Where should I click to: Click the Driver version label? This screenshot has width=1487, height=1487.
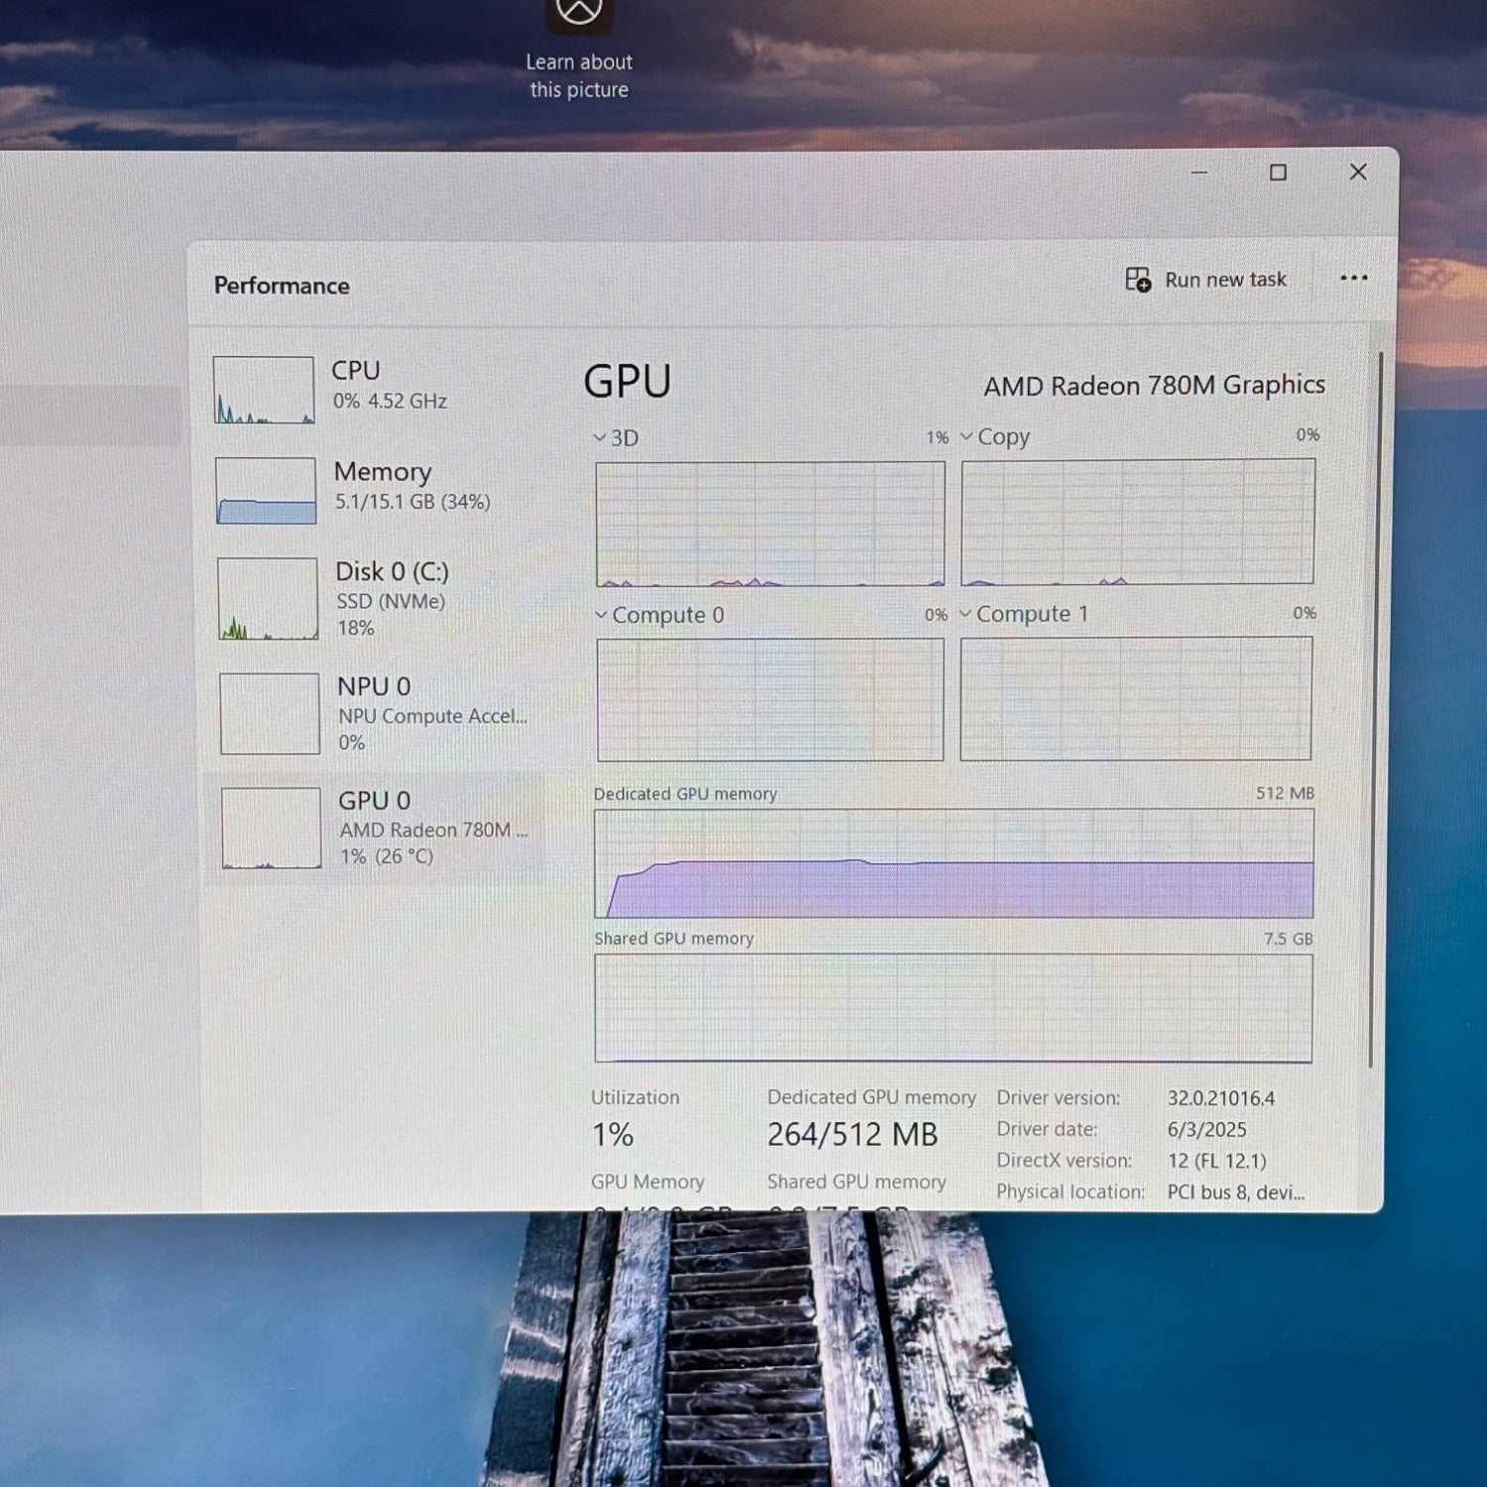pyautogui.click(x=1059, y=1097)
